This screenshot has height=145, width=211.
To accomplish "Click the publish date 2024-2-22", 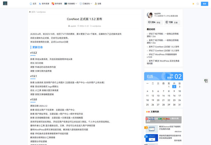I will pos(84,26).
